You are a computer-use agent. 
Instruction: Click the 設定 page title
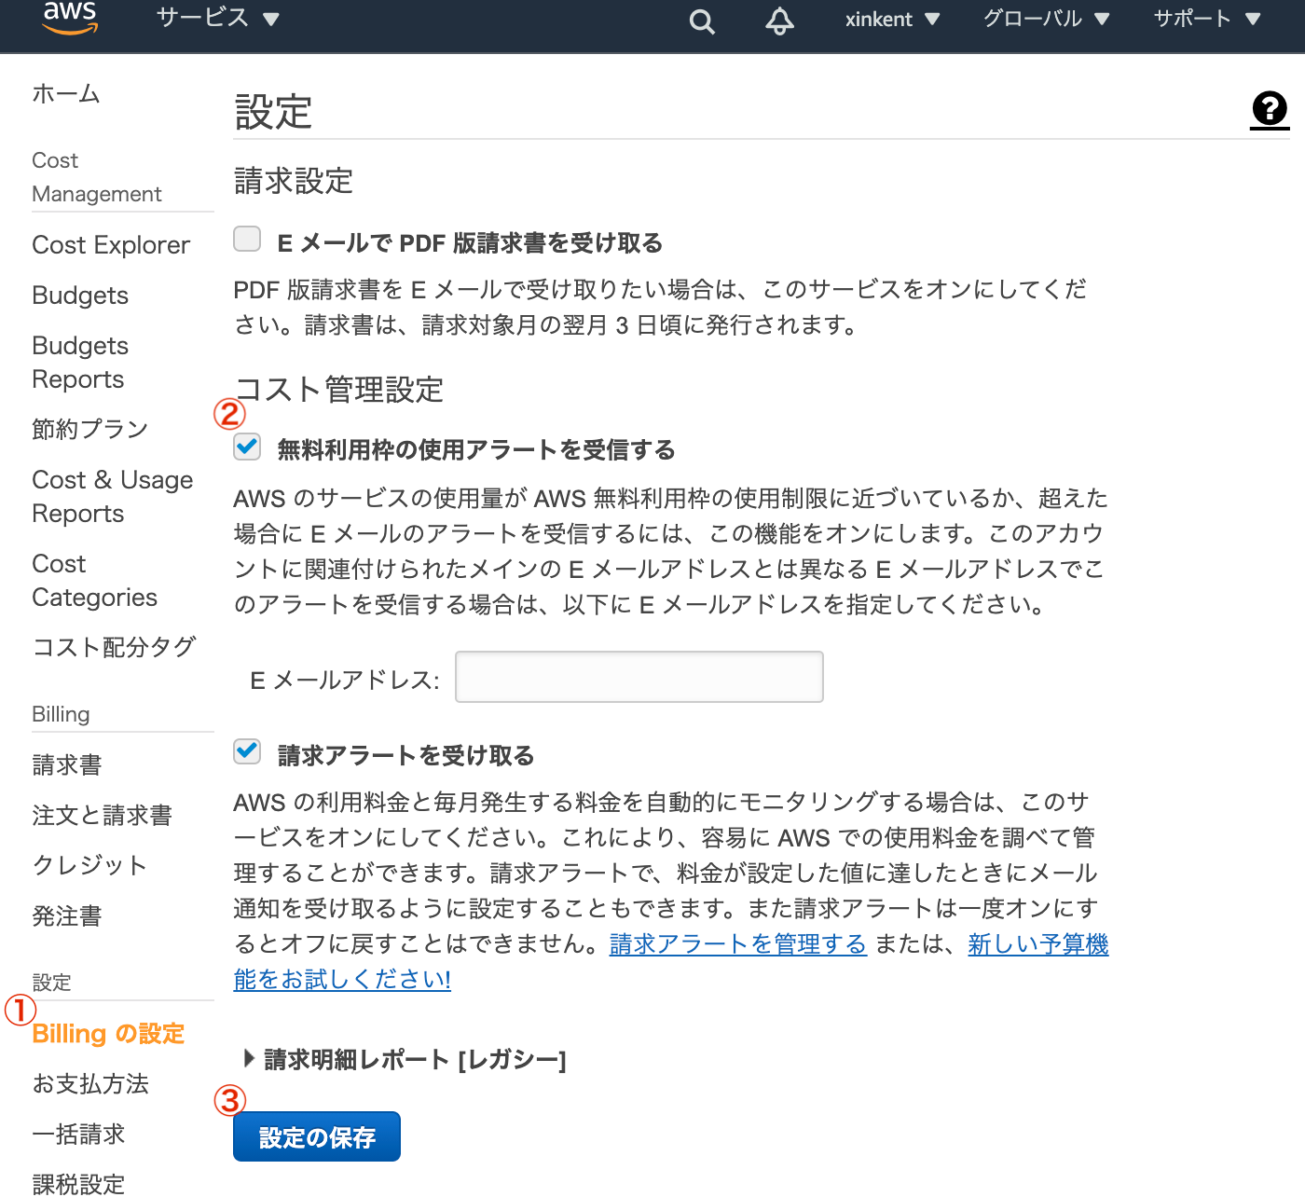(x=273, y=112)
